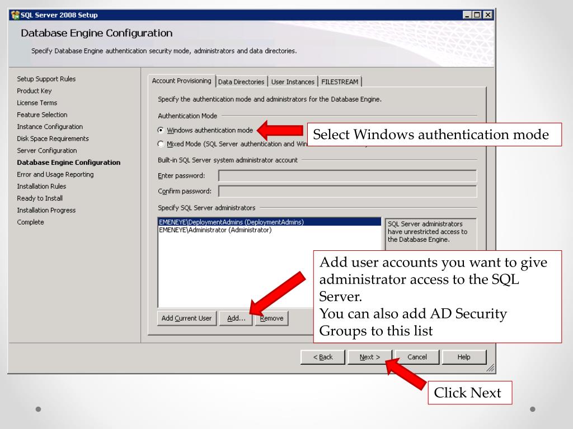The height and width of the screenshot is (429, 573).
Task: Click Complete step in sidebar
Action: coord(30,222)
